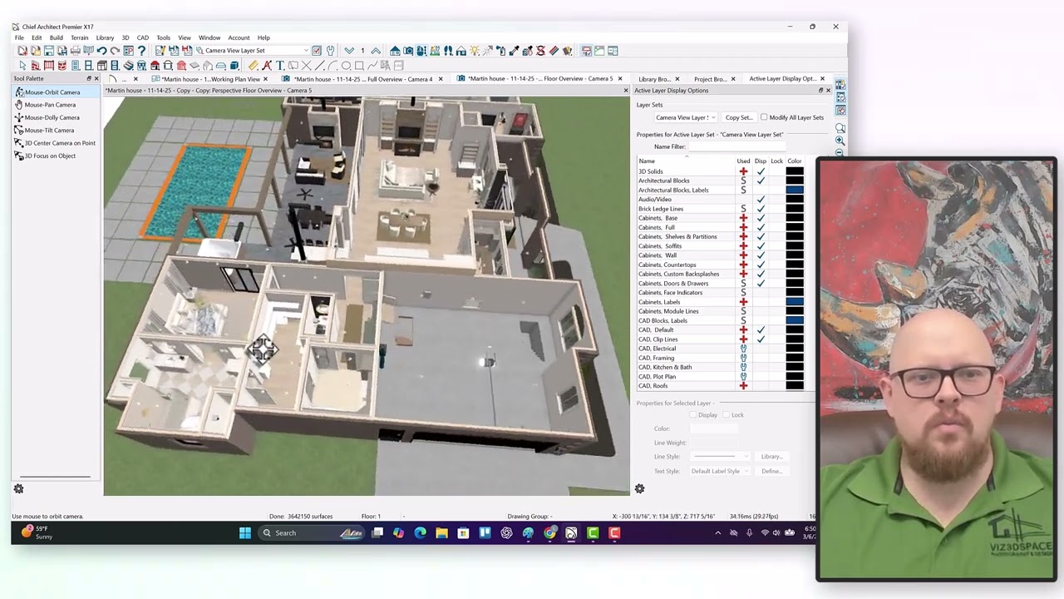Open the CAD menu

coord(143,37)
